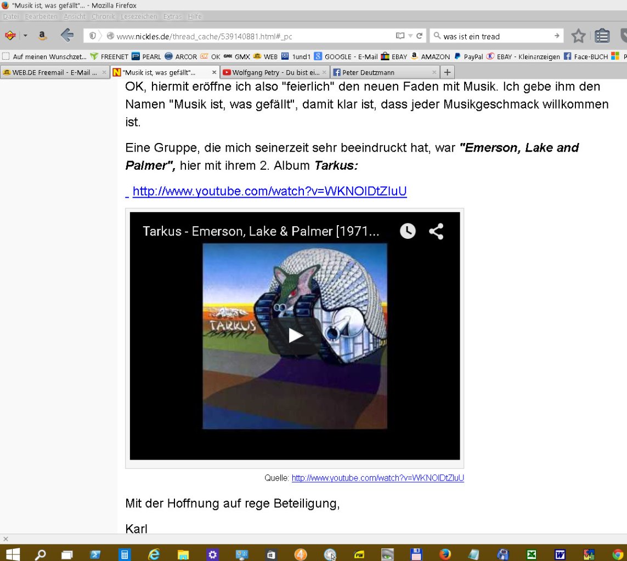Close the bottom find bar X
Viewport: 627px width, 561px height.
pyautogui.click(x=5, y=539)
